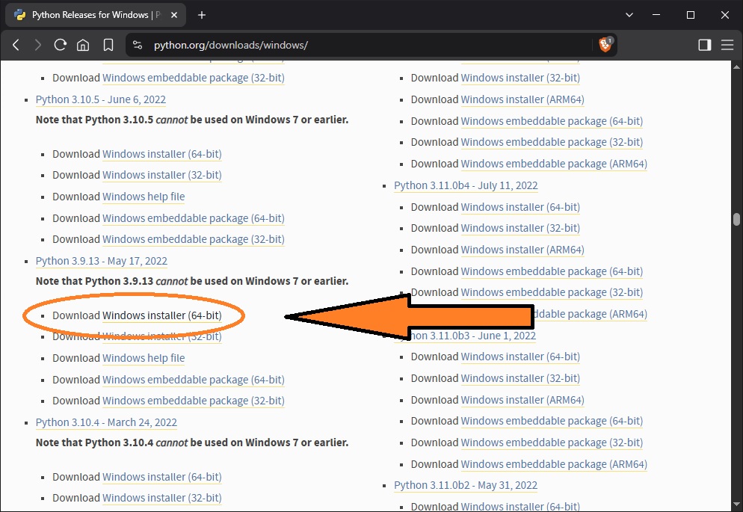The height and width of the screenshot is (512, 743).
Task: Download Python 3.11.0b4 Windows installer (ARM64)
Action: 522,250
